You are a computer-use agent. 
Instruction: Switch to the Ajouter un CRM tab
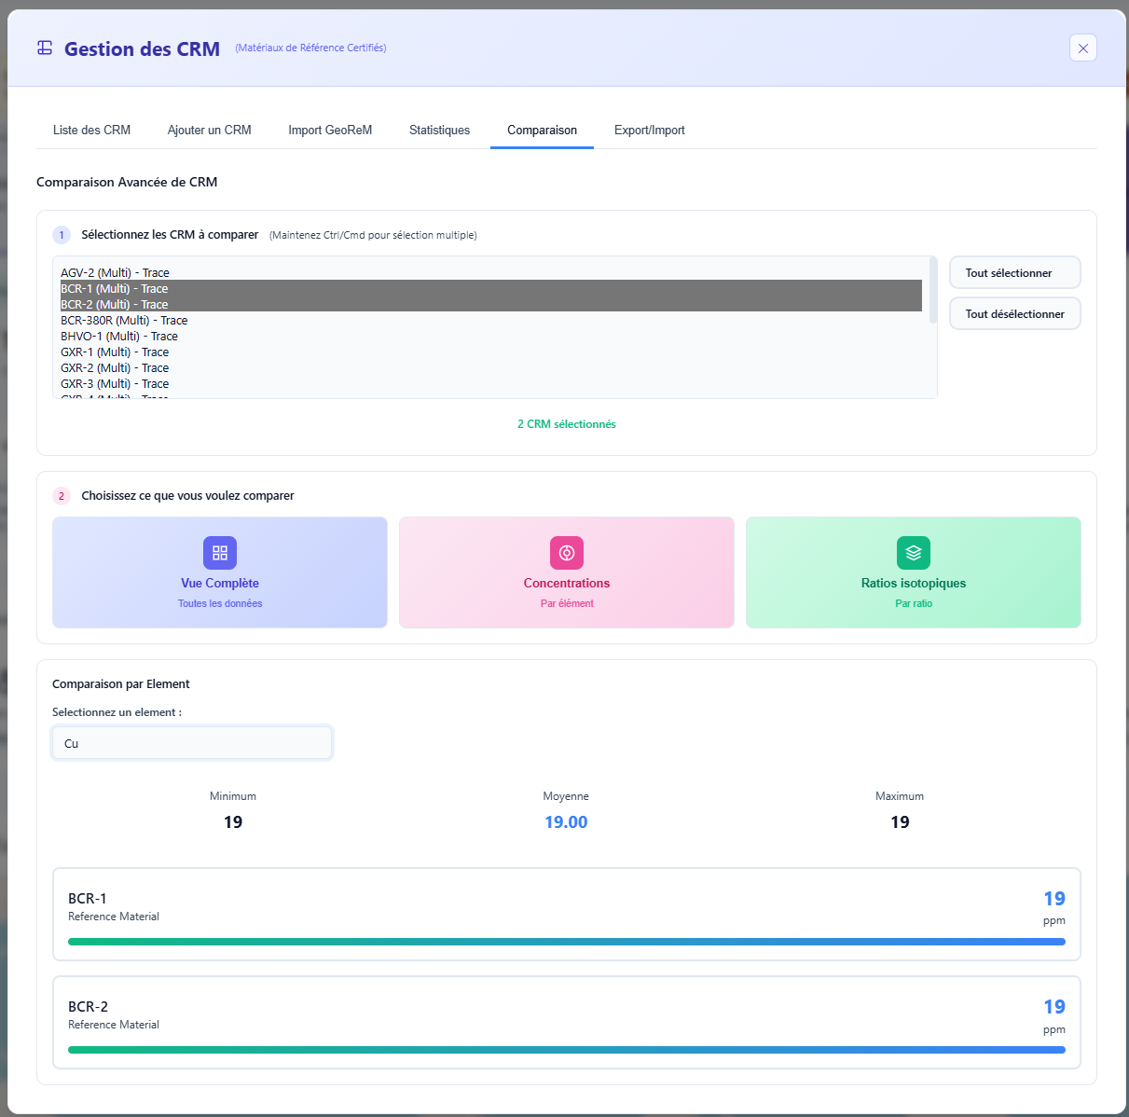tap(209, 130)
